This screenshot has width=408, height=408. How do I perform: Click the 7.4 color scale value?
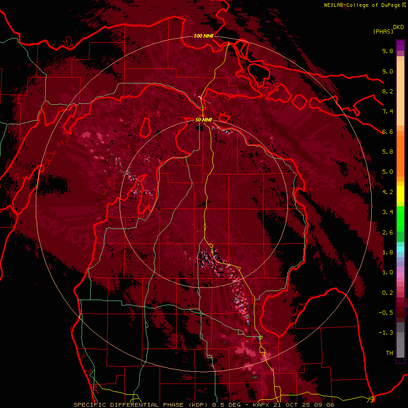tap(388, 112)
